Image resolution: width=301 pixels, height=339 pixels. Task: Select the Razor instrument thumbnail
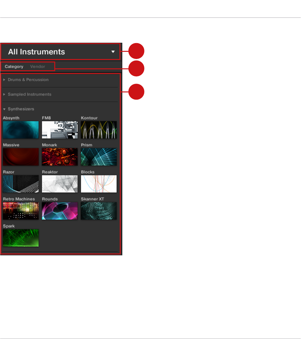(x=21, y=184)
